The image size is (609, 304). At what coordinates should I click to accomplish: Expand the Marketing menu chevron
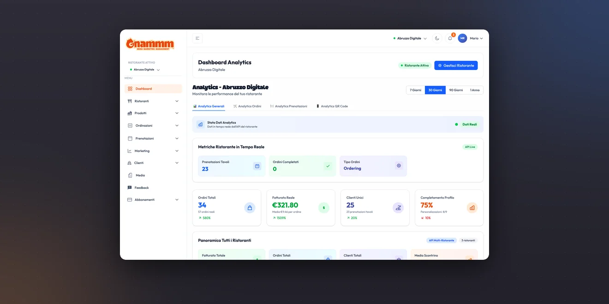177,151
